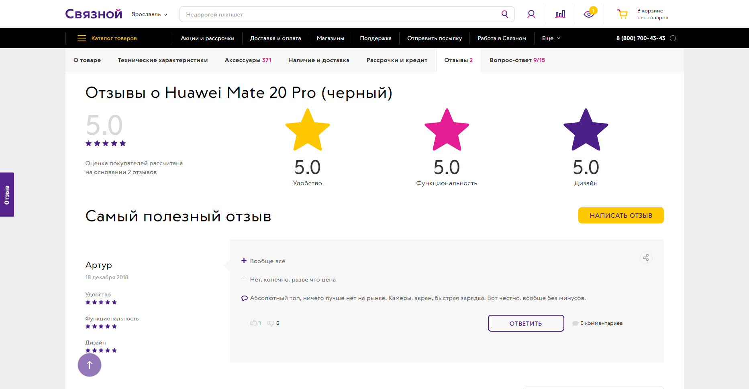Click the ОТВЕТИТЬ button

pyautogui.click(x=526, y=323)
